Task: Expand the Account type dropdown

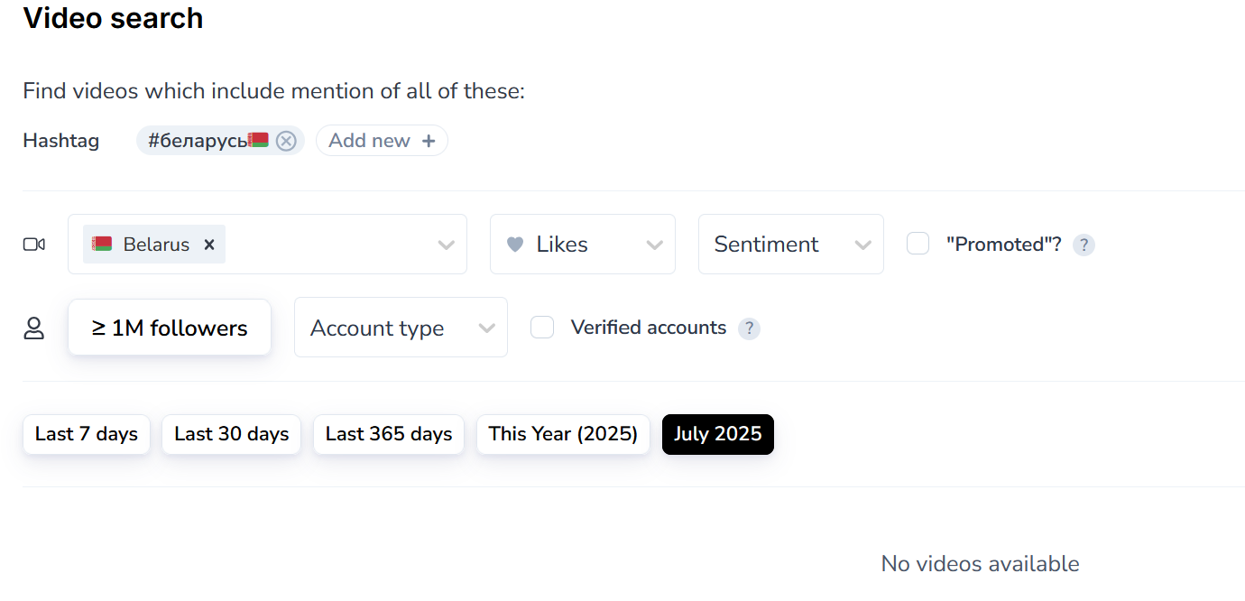Action: coord(401,328)
